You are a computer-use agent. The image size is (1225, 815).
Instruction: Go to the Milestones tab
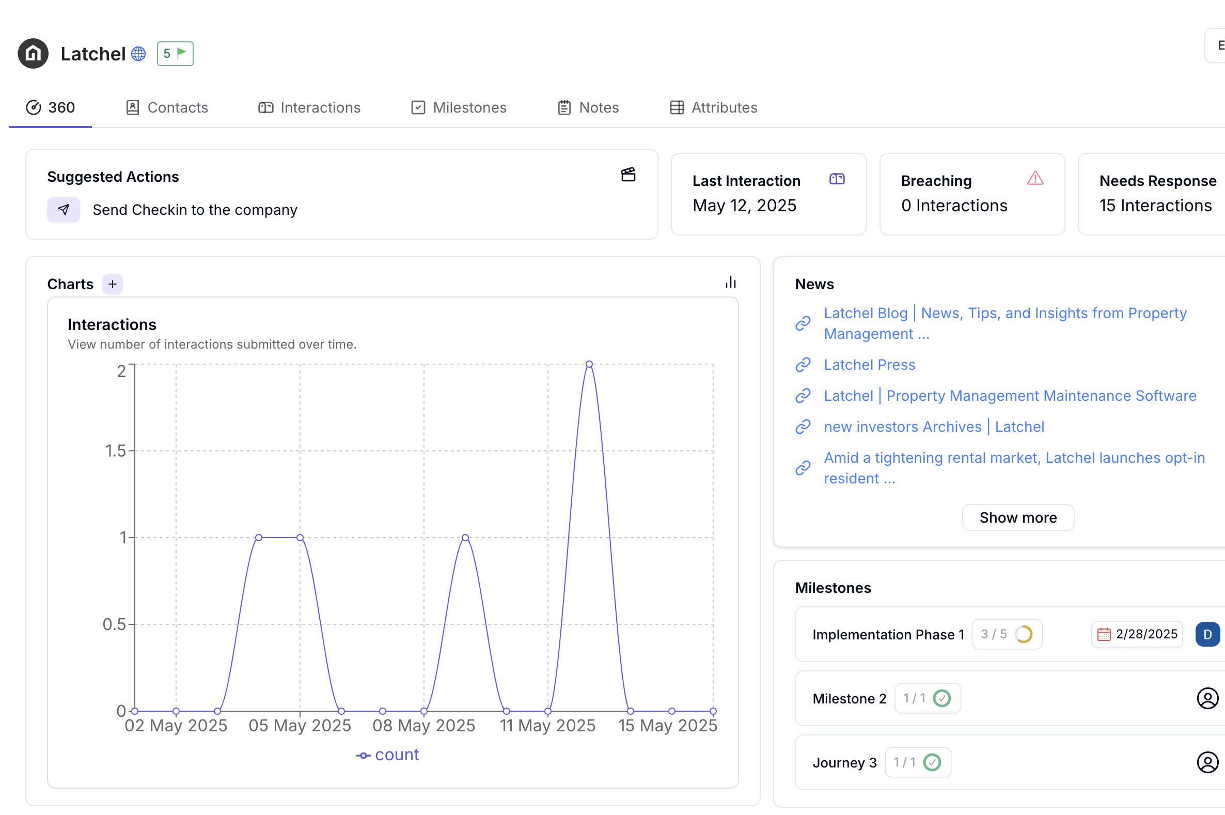click(x=459, y=107)
